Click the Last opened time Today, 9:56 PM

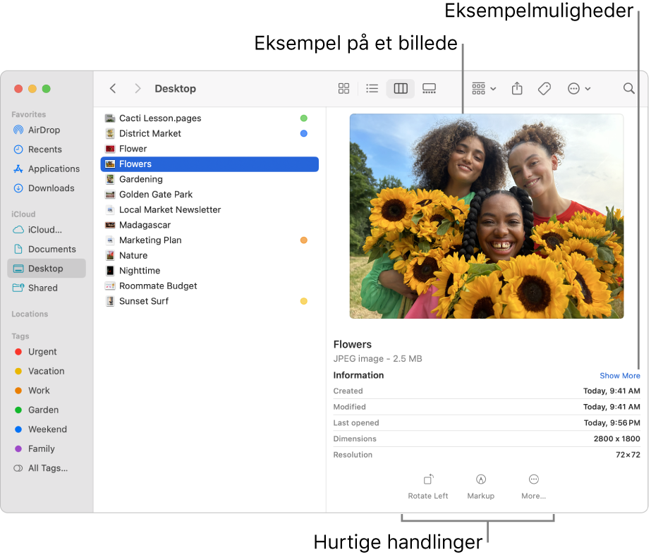pos(612,423)
